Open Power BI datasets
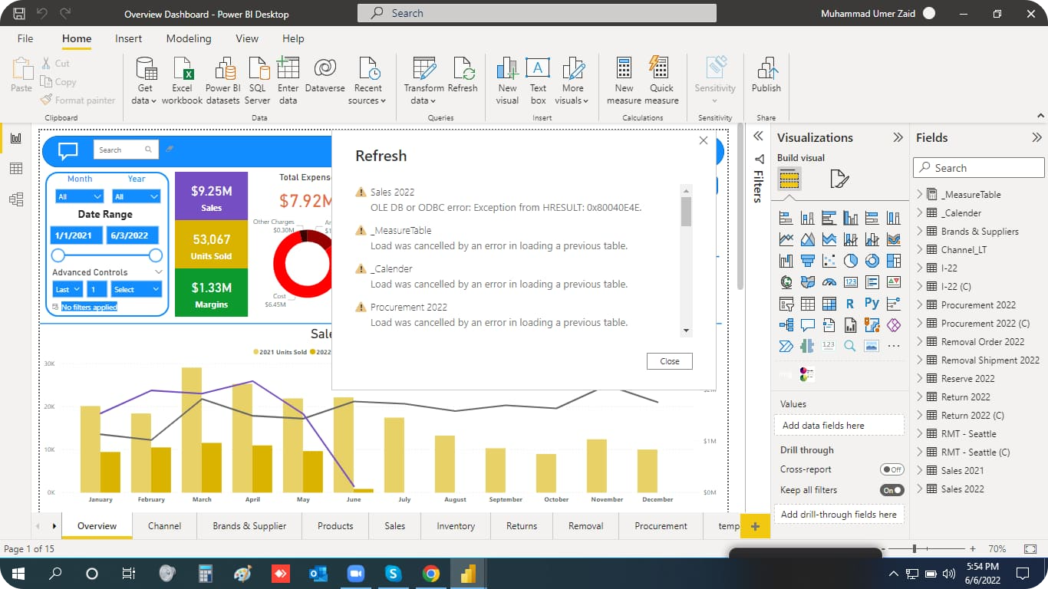 (x=223, y=80)
